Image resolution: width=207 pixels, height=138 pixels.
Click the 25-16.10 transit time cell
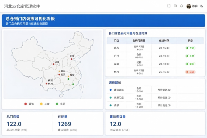point(164,72)
